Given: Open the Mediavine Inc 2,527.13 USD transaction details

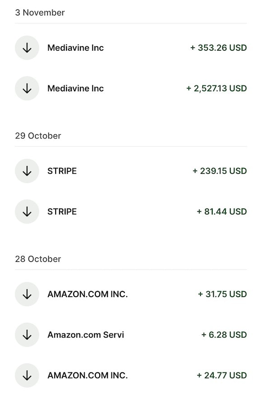Looking at the screenshot, I should coord(75,88).
